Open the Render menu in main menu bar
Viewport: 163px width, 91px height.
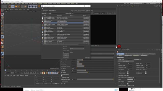click(59, 4)
